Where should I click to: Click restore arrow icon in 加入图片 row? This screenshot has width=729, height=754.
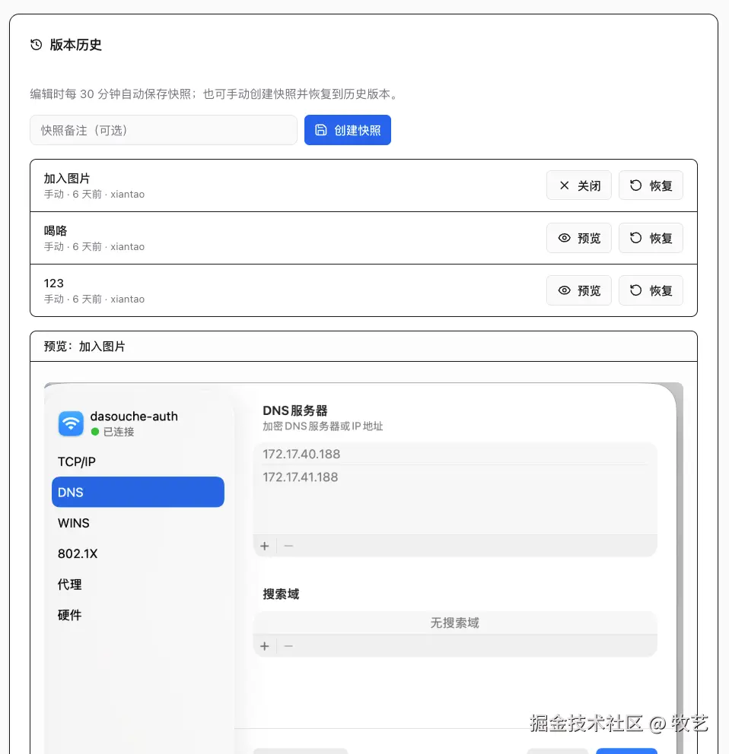[x=635, y=185]
